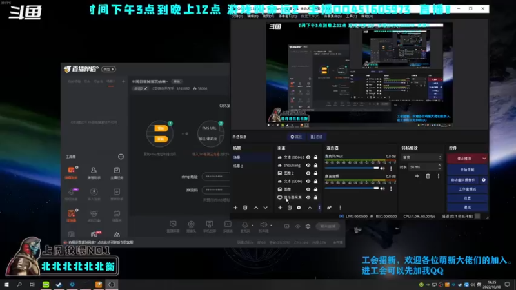Open microphone options arrow in 直播伴侣 bottom bar
The height and width of the screenshot is (290, 516).
point(252,225)
